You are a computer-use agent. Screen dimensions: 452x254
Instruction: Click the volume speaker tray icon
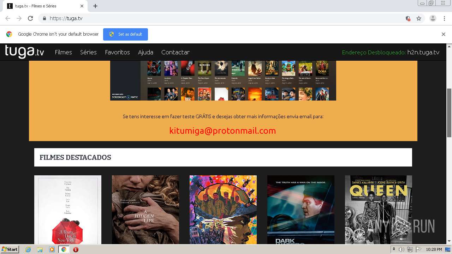point(402,249)
